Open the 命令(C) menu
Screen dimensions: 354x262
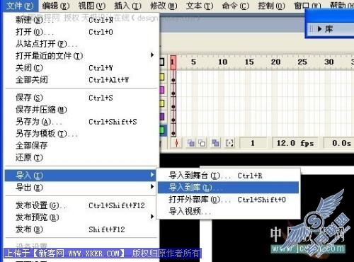(x=236, y=6)
